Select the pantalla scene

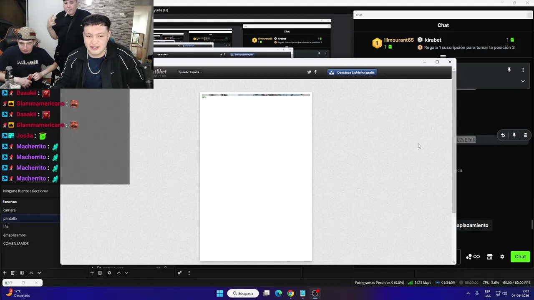tap(30, 218)
